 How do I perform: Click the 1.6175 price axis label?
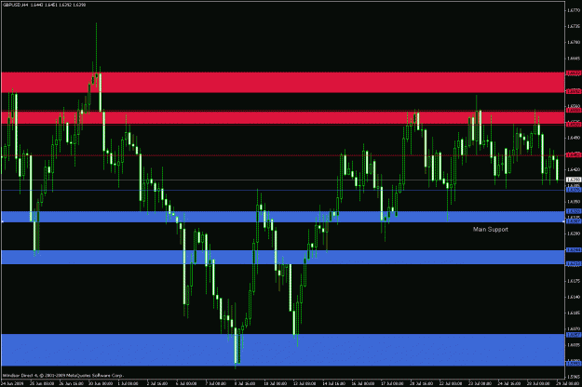coord(574,281)
